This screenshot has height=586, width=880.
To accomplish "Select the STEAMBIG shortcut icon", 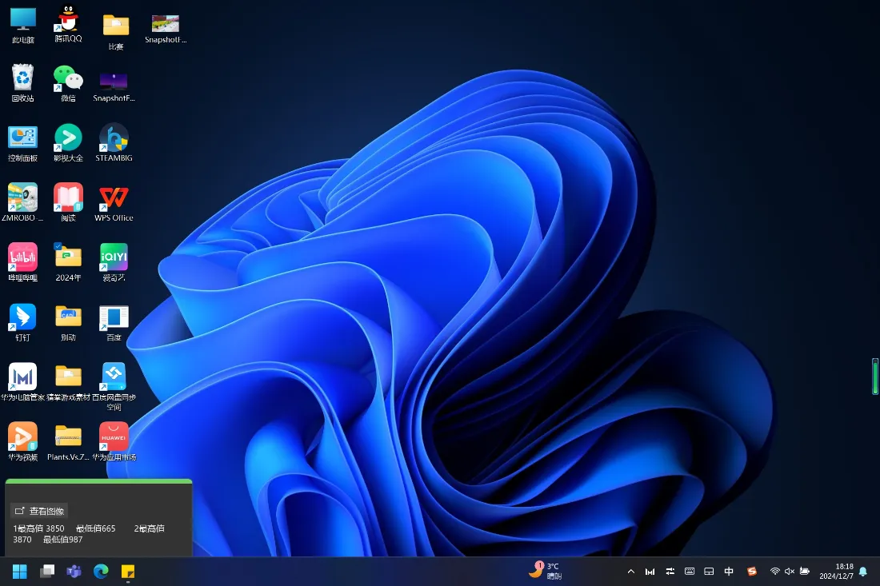I will 114,144.
